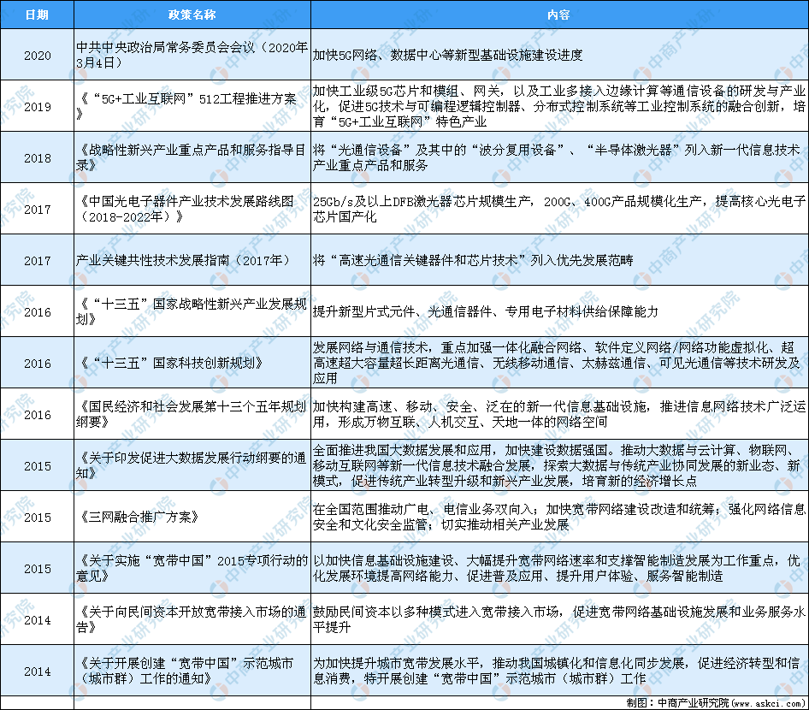The width and height of the screenshot is (809, 710).
Task: Click content starting 全面推进我国大数据发展和应用
Action: [559, 464]
